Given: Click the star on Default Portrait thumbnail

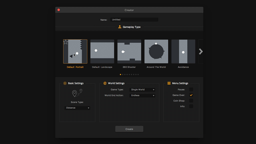Looking at the screenshot, I should 66,42.
